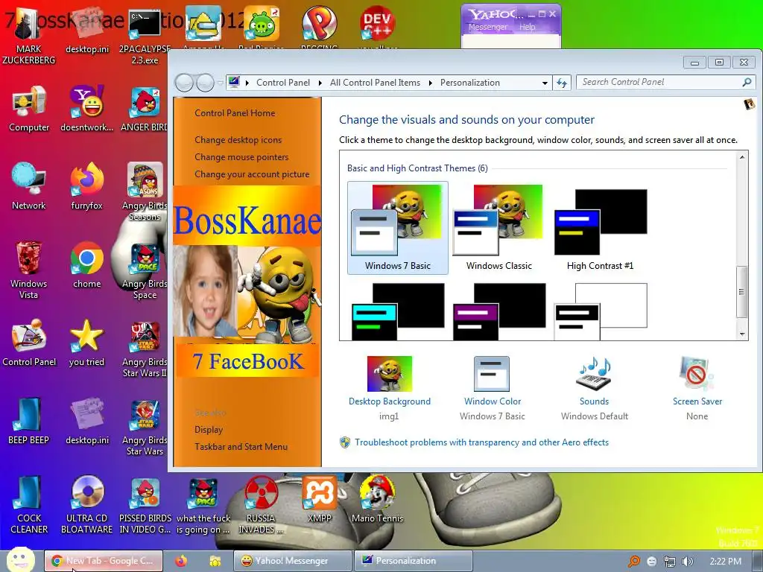Open Screen Saver settings
This screenshot has height=572, width=763.
tap(697, 387)
